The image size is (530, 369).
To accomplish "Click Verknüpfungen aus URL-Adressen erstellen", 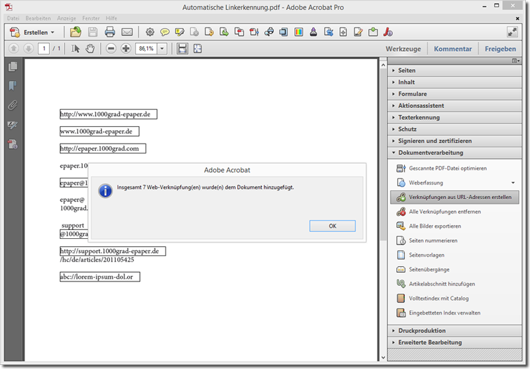I will [x=454, y=197].
